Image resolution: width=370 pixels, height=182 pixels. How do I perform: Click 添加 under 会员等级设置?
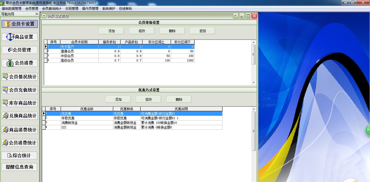(112, 31)
